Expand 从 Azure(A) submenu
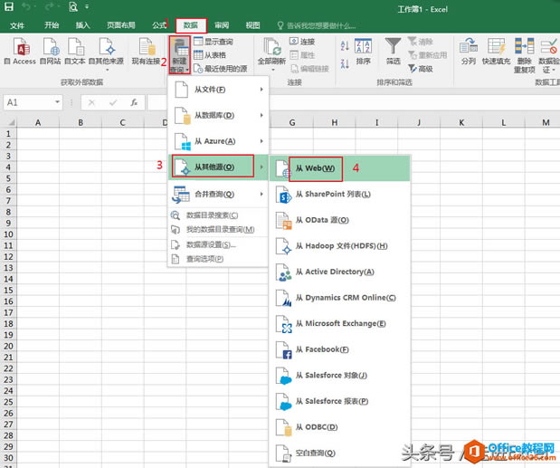Screen dimensions: 560x468 coord(219,141)
